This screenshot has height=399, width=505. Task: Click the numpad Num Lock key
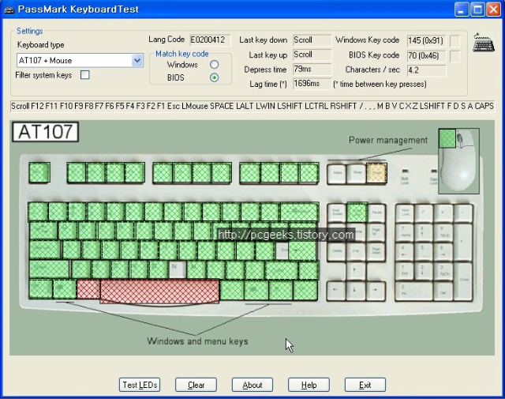pos(405,213)
